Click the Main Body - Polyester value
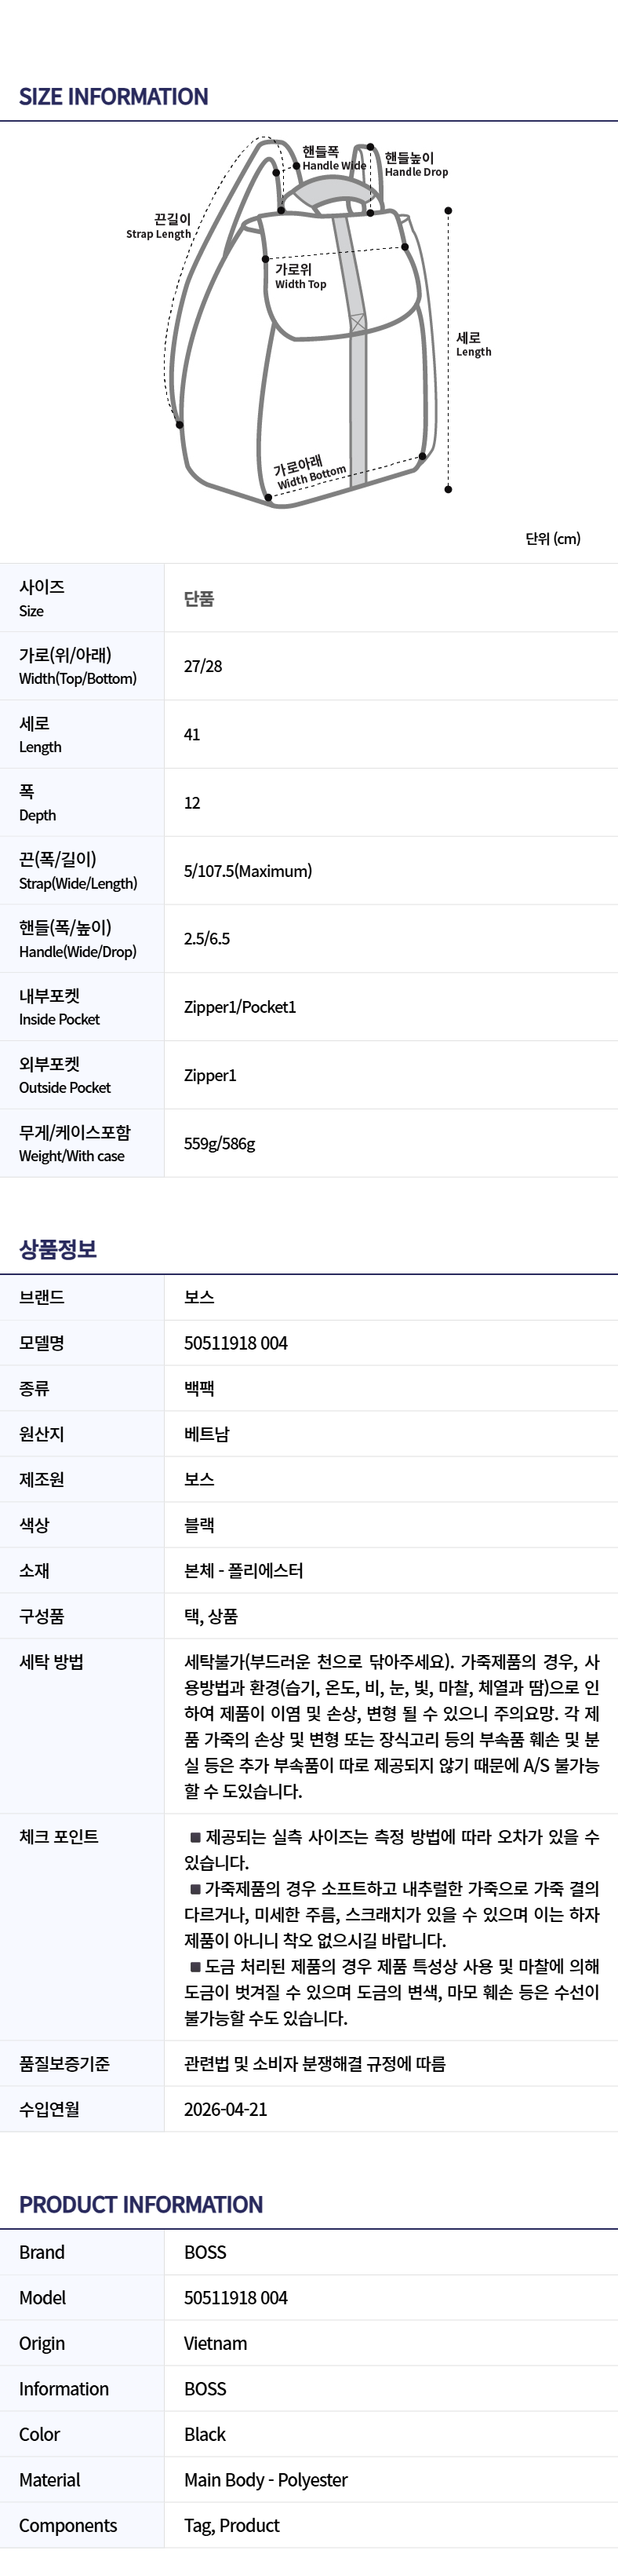Image resolution: width=618 pixels, height=2576 pixels. coord(266,2480)
